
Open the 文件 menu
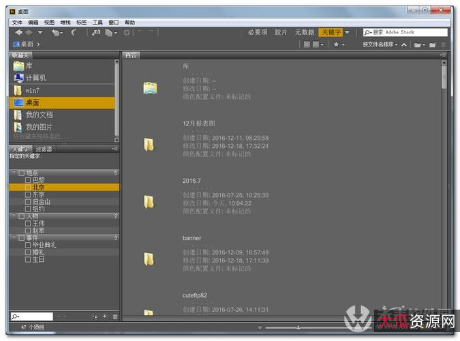(x=17, y=23)
